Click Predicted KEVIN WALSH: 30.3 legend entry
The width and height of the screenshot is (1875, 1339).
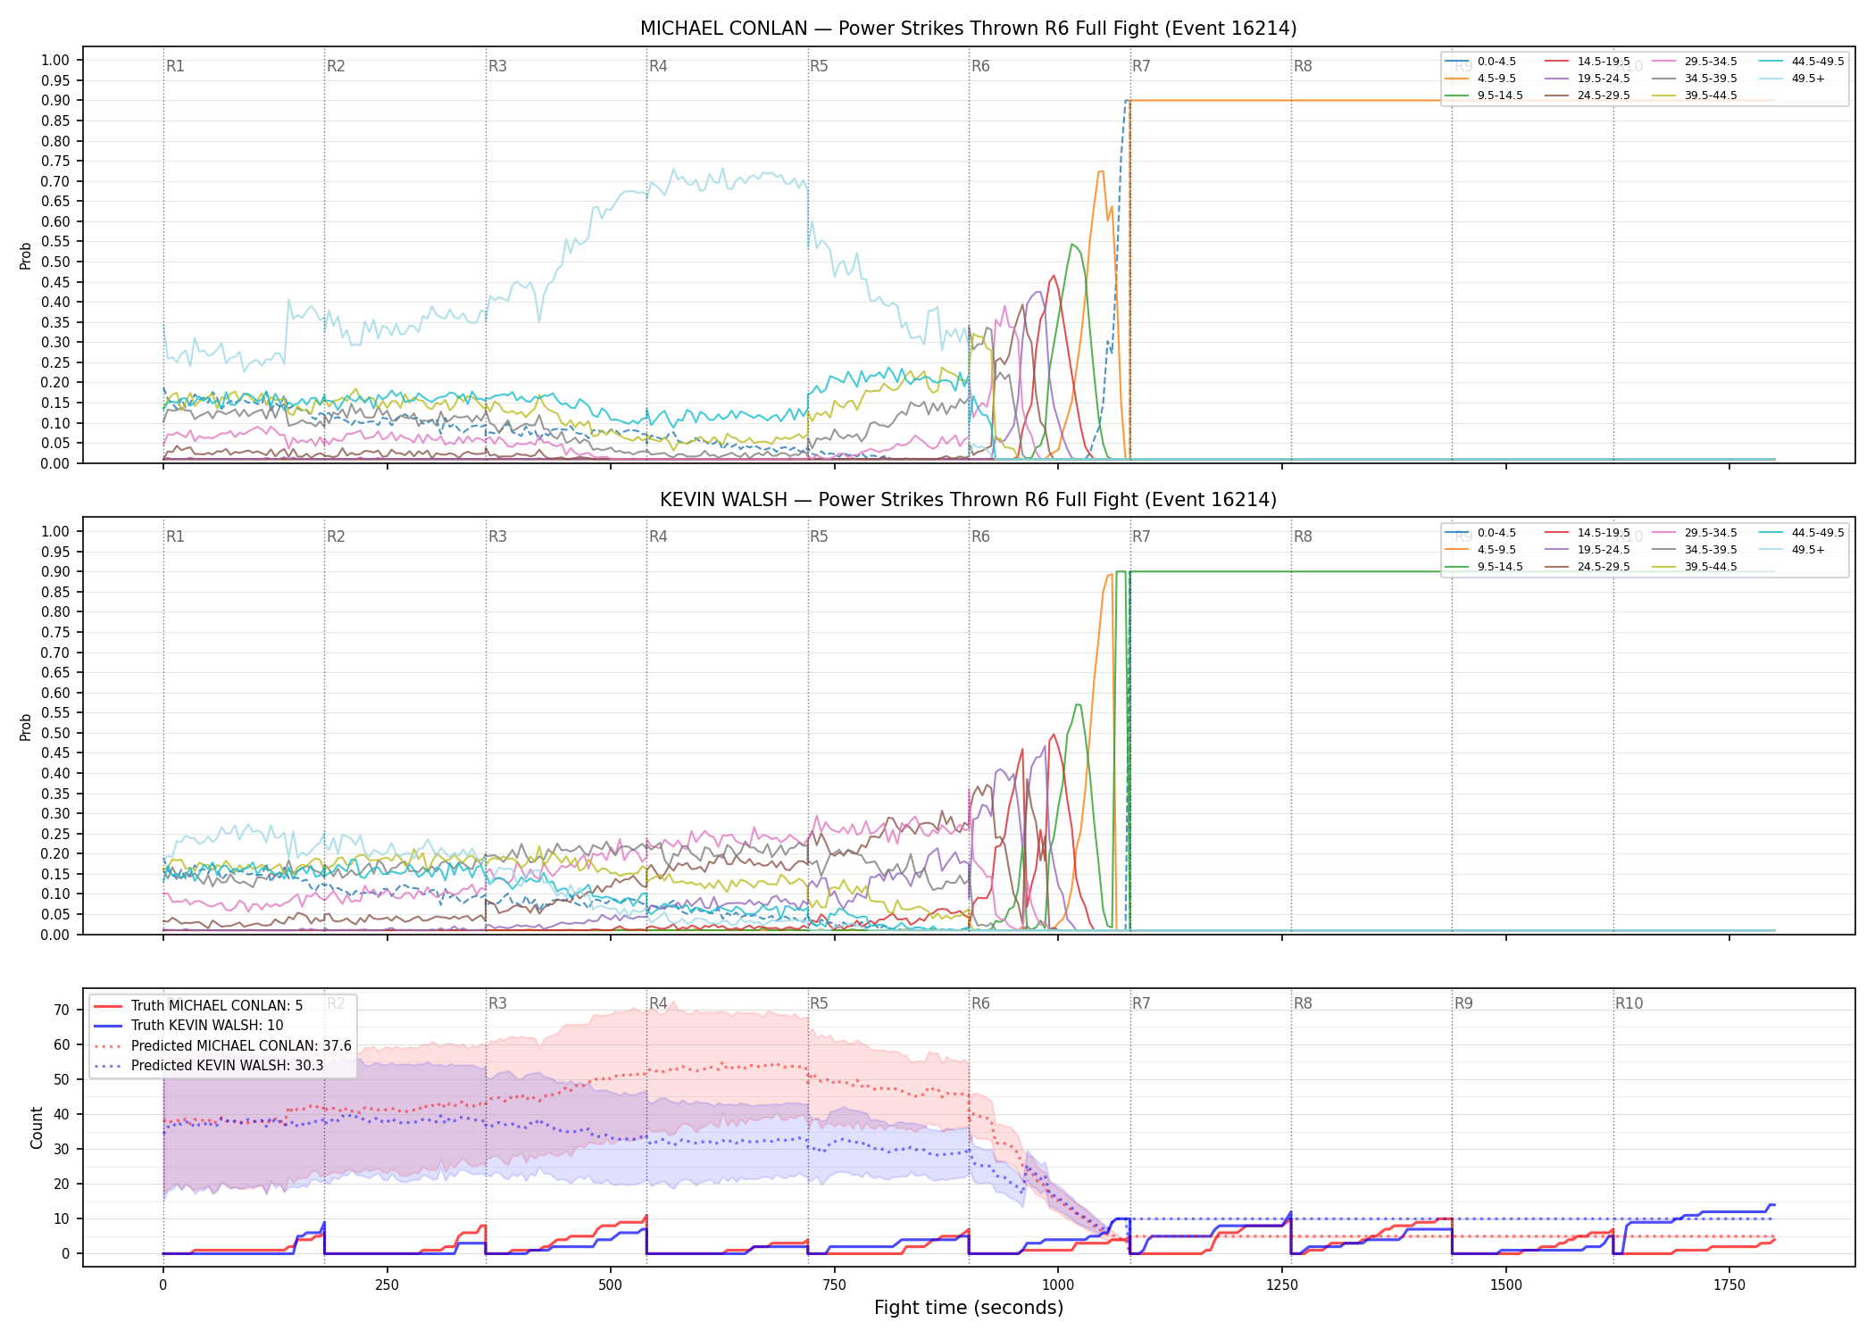click(x=209, y=1065)
